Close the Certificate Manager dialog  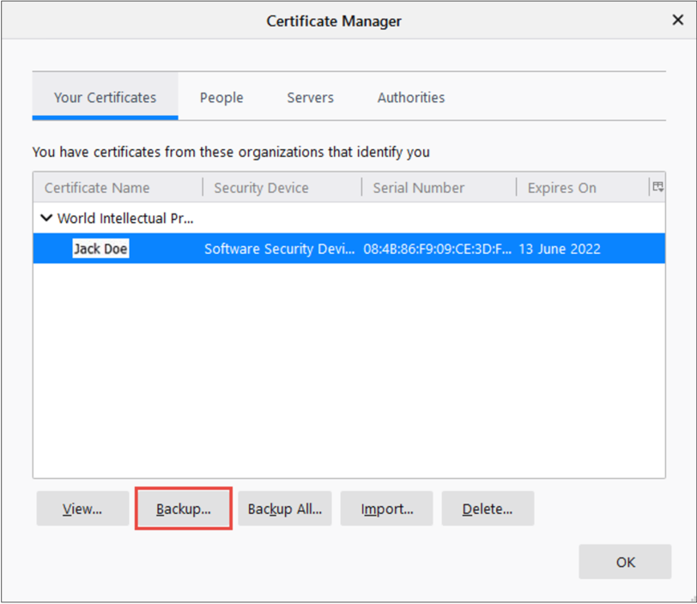[x=676, y=21]
